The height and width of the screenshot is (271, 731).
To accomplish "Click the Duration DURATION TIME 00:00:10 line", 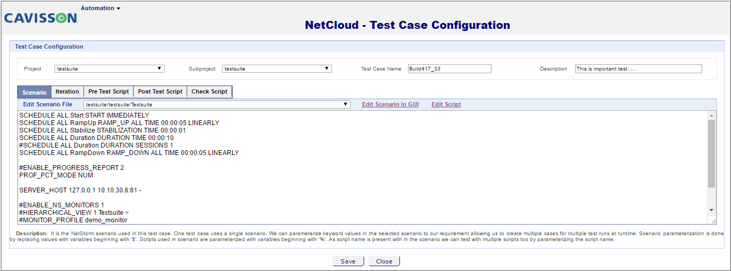I will tap(96, 138).
